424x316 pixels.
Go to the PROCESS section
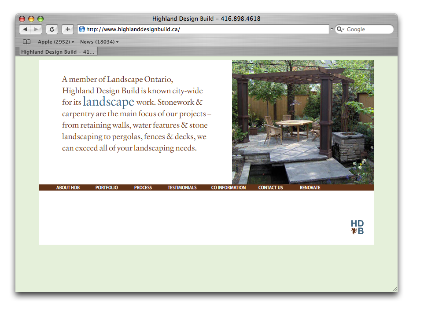point(143,187)
